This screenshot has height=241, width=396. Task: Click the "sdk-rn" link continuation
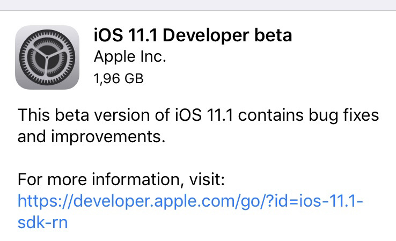pyautogui.click(x=43, y=223)
